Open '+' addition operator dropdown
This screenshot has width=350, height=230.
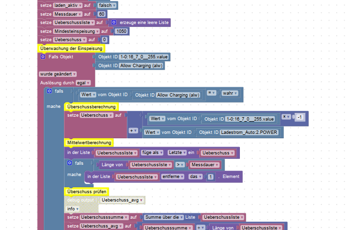(133, 131)
